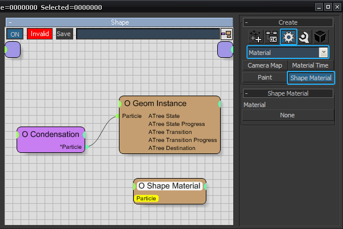Select the condition OK nodes icon
Screen dimensions: 343x229
272,37
